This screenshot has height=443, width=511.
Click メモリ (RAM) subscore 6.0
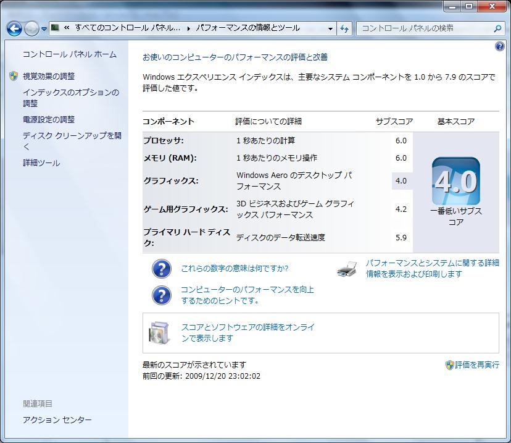tap(401, 158)
